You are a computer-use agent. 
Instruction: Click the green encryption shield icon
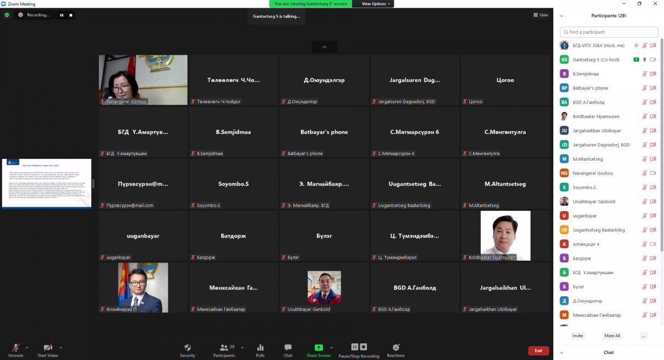point(7,15)
